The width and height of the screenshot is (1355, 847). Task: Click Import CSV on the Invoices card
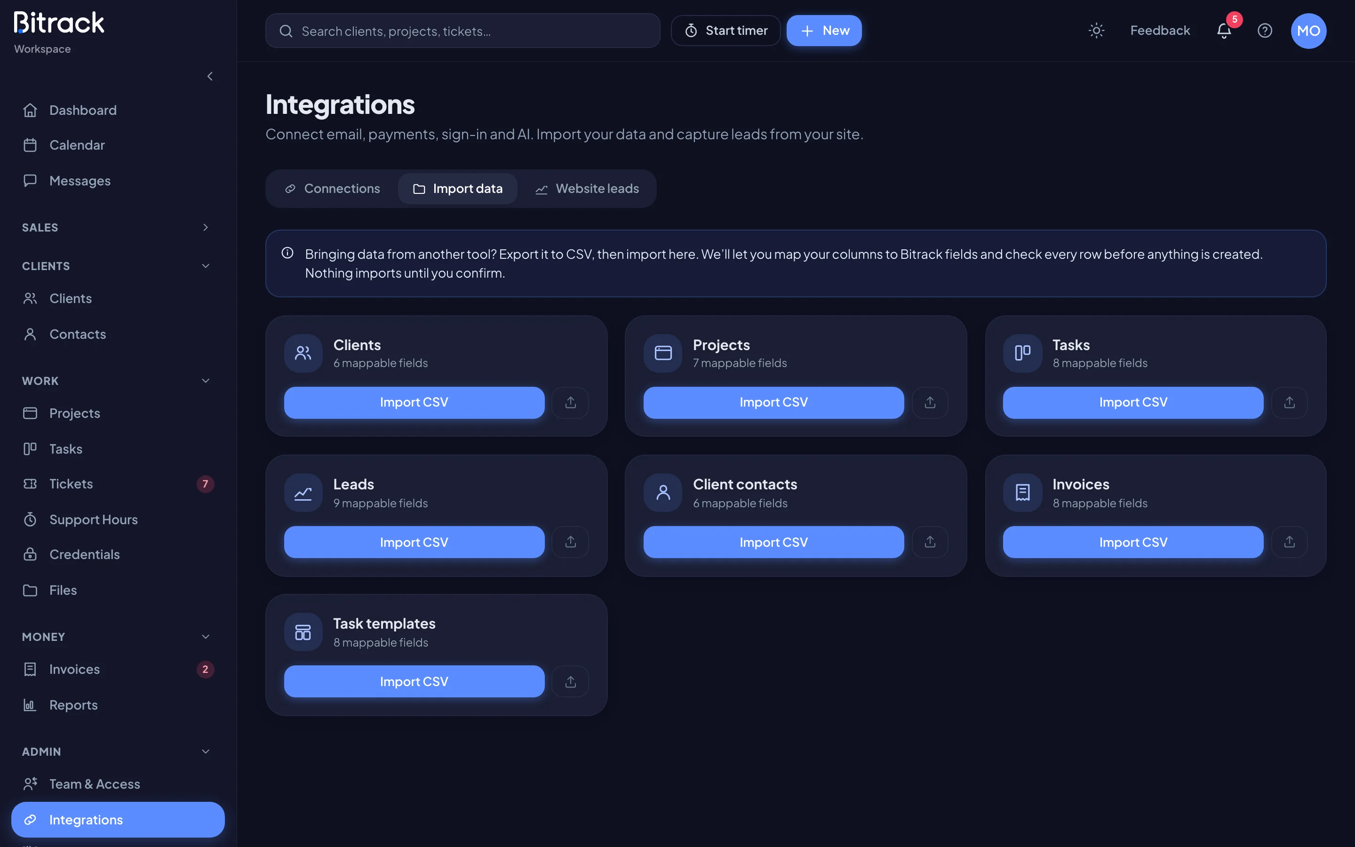click(x=1133, y=542)
